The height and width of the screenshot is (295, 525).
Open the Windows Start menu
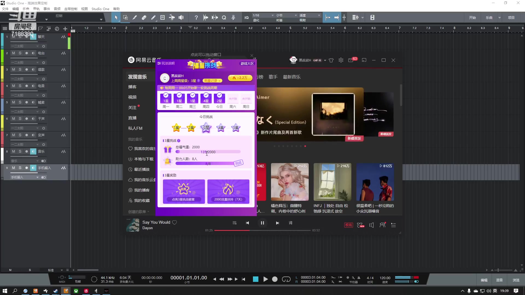(5, 291)
